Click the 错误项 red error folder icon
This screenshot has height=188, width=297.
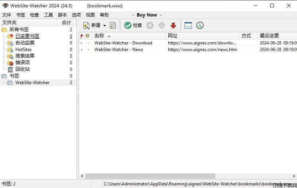(x=10, y=63)
